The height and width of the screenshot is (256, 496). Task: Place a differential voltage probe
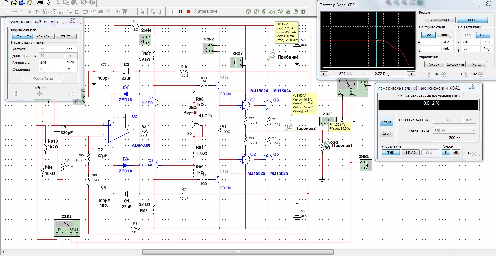click(x=272, y=12)
